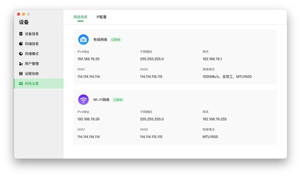Click the 存储模式 circle icon

click(21, 54)
